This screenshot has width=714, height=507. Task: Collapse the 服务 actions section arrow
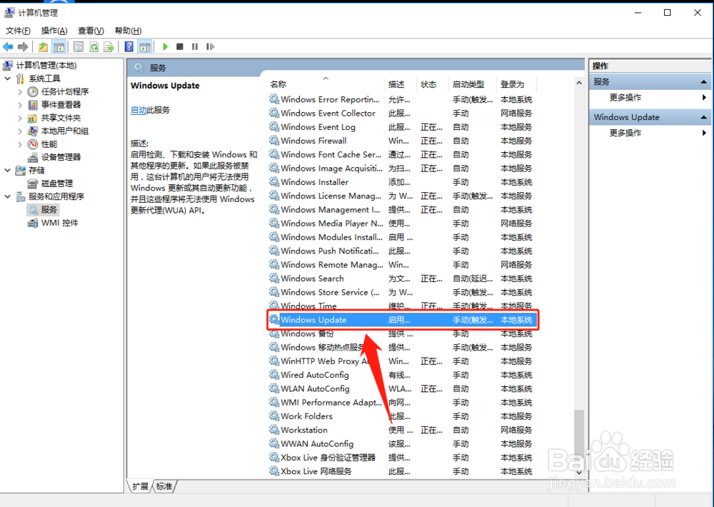(x=703, y=82)
